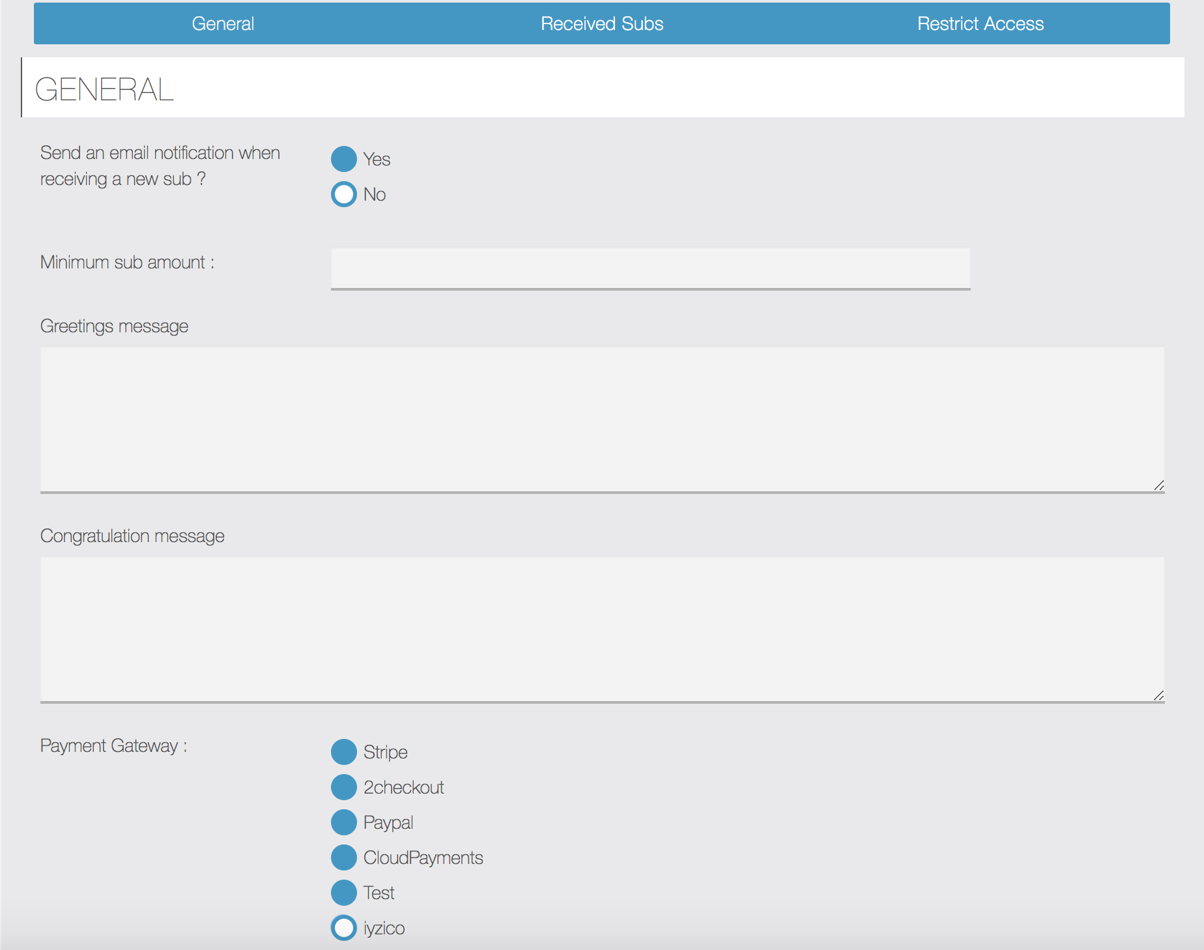1204x950 pixels.
Task: Click the 'Payment Gateway :' label
Action: click(114, 745)
